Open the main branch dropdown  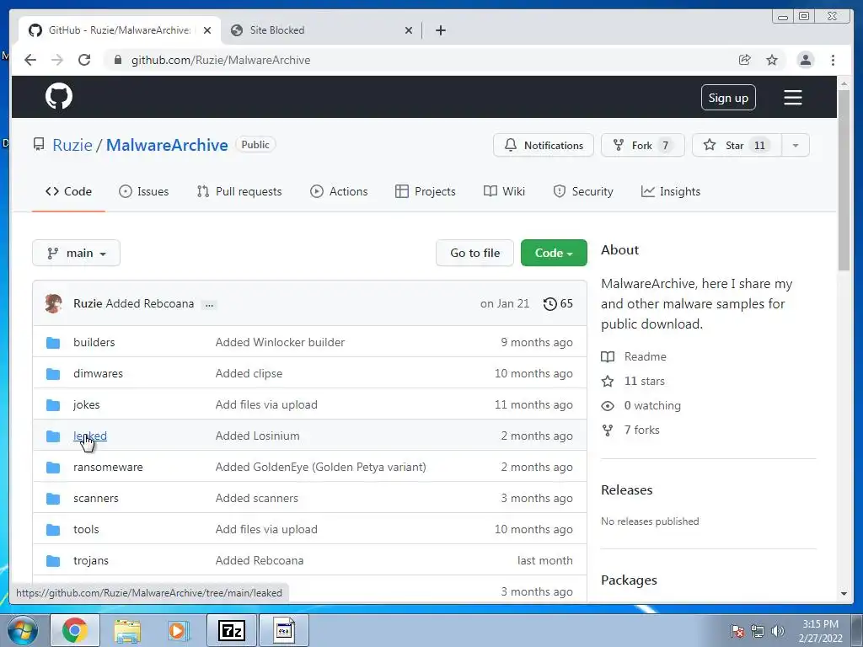pos(76,253)
